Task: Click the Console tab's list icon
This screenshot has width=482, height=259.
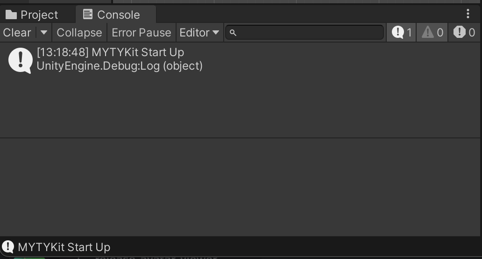Action: click(x=88, y=14)
